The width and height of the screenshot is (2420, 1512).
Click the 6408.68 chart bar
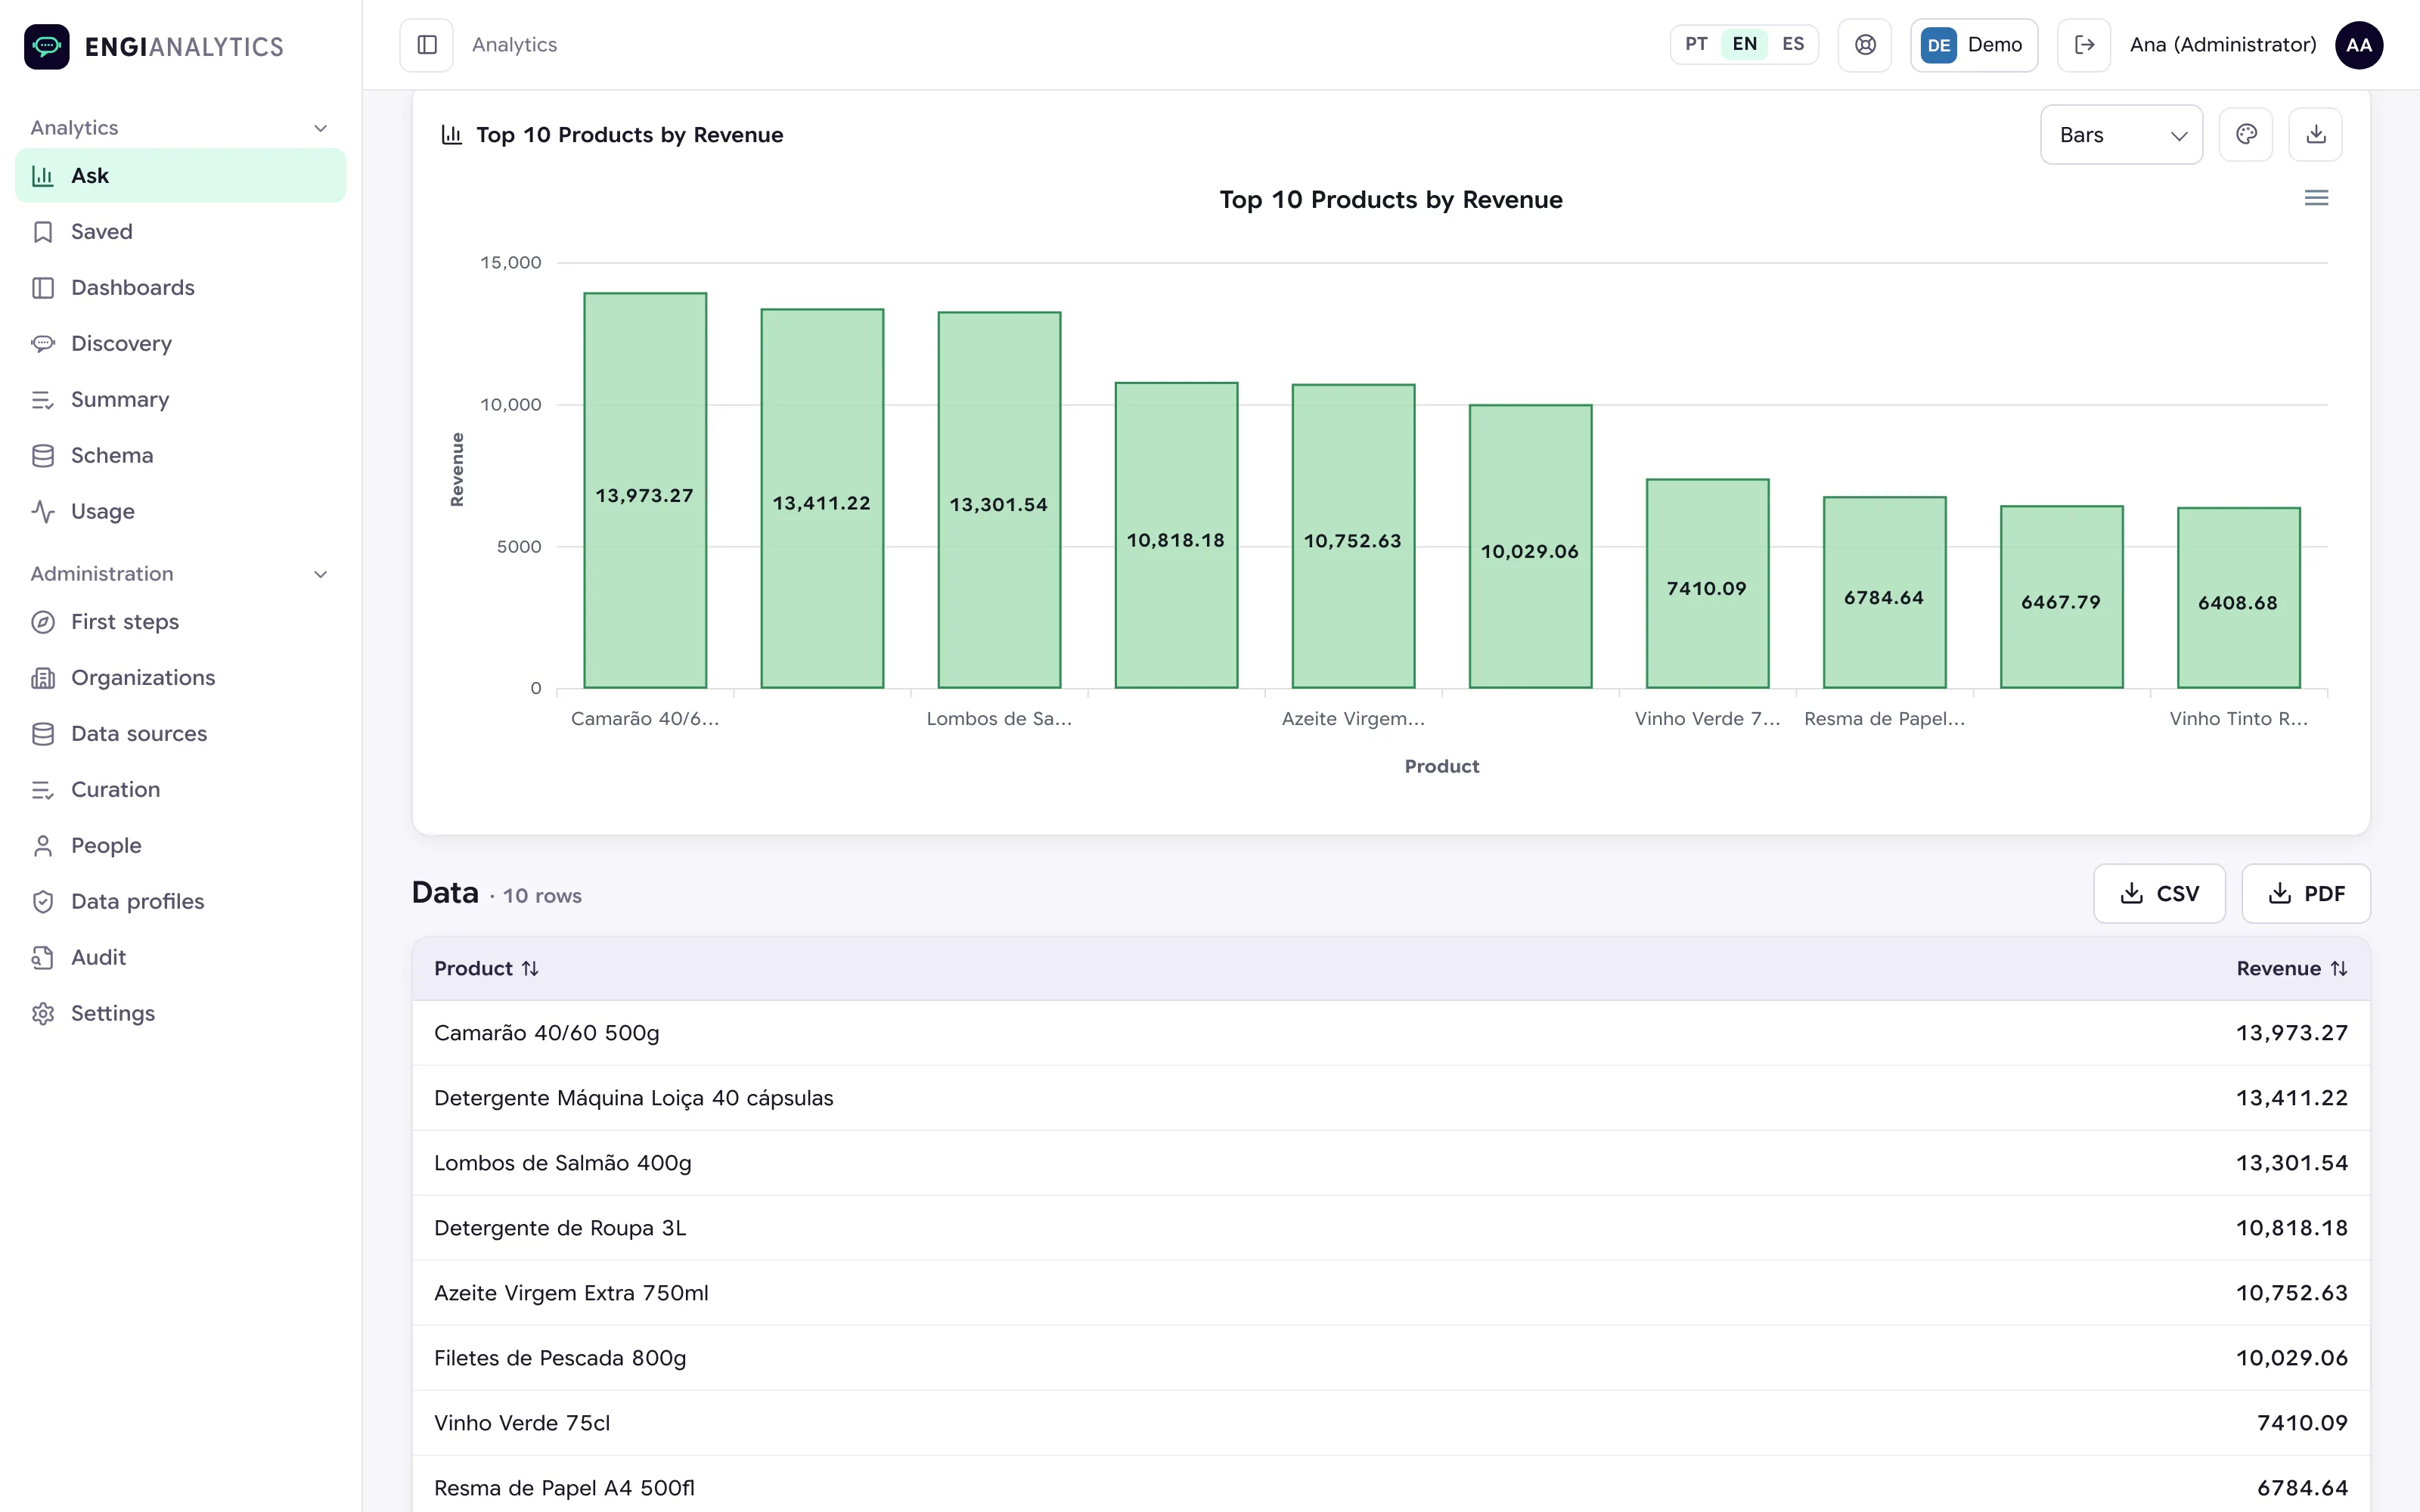[2238, 598]
